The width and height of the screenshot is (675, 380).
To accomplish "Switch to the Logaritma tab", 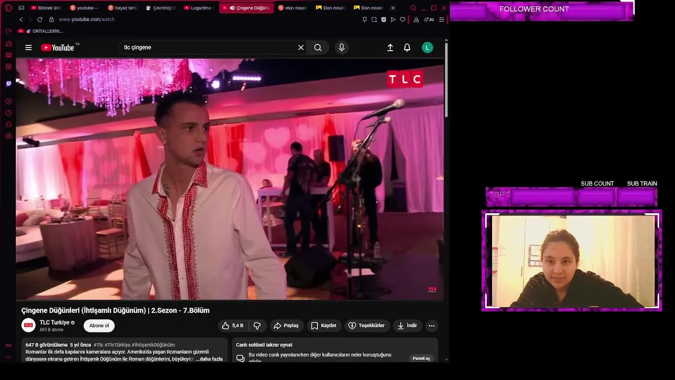I will pos(198,8).
